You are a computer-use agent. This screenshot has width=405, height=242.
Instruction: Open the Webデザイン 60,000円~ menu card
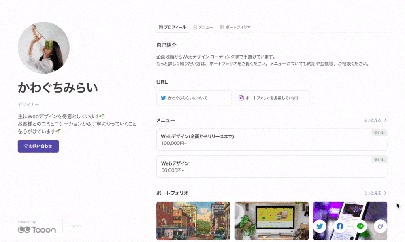point(272,166)
